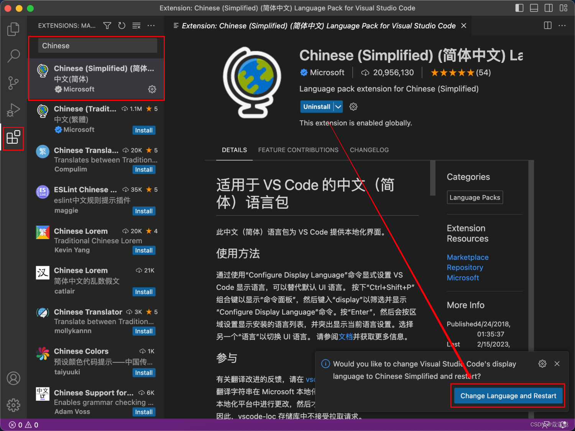Open Extensions view more actions menu
This screenshot has height=431, width=575.
coord(151,26)
